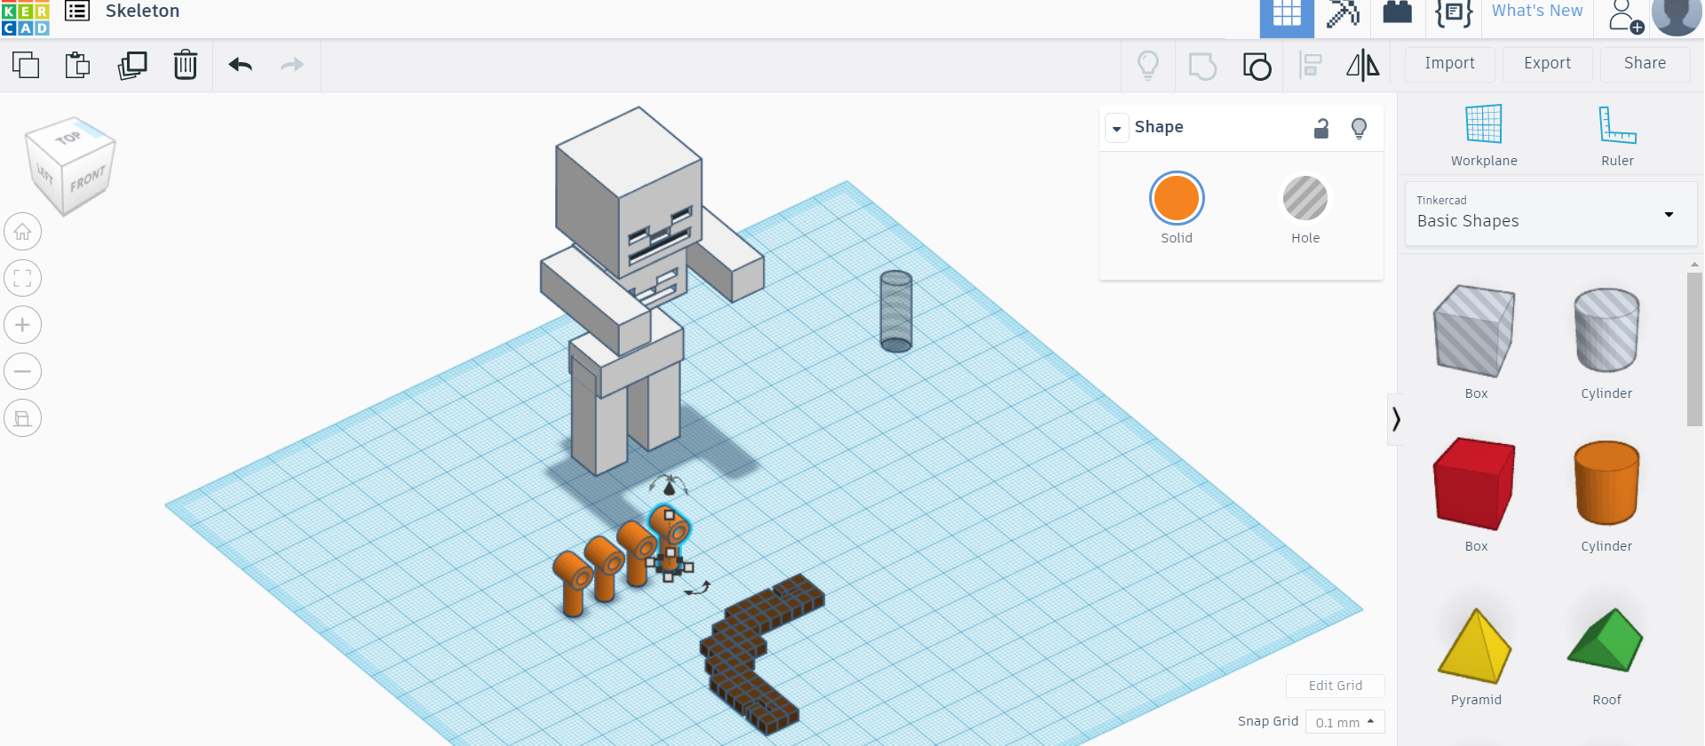The width and height of the screenshot is (1705, 746).
Task: Open the Codeblocks editor
Action: pos(1454,13)
